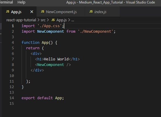161x117 pixels.
Task: Click NewComponent identifier on line 2
Action: click(51, 32)
